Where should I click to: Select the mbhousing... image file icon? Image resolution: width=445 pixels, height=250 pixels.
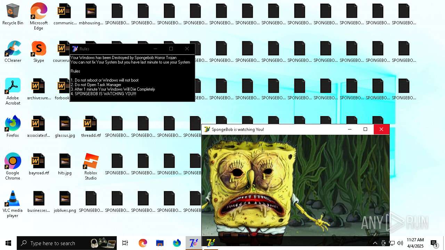pyautogui.click(x=91, y=15)
